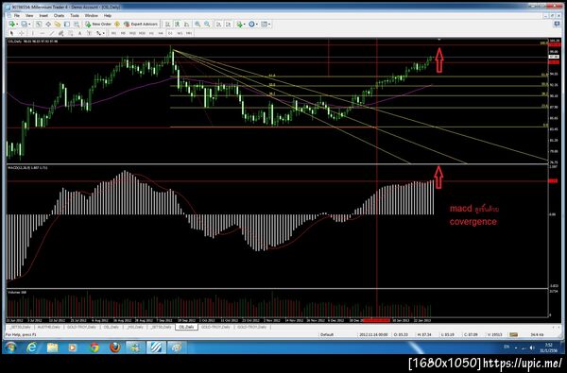Image resolution: width=567 pixels, height=373 pixels.
Task: Switch chart to candlestick view
Action: (x=178, y=24)
